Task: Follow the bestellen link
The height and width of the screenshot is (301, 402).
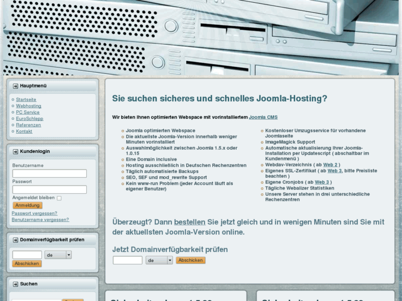Action: click(x=190, y=222)
